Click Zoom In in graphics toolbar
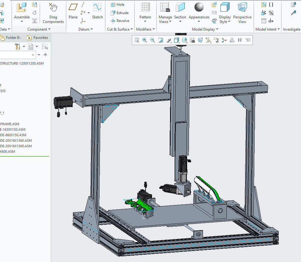The image size is (301, 262). (145, 40)
